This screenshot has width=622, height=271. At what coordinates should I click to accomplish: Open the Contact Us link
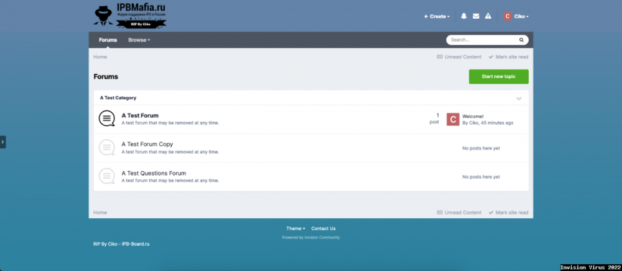click(x=323, y=228)
